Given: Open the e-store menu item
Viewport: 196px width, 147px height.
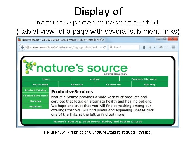Looking at the screenshot, I should (x=95, y=79).
